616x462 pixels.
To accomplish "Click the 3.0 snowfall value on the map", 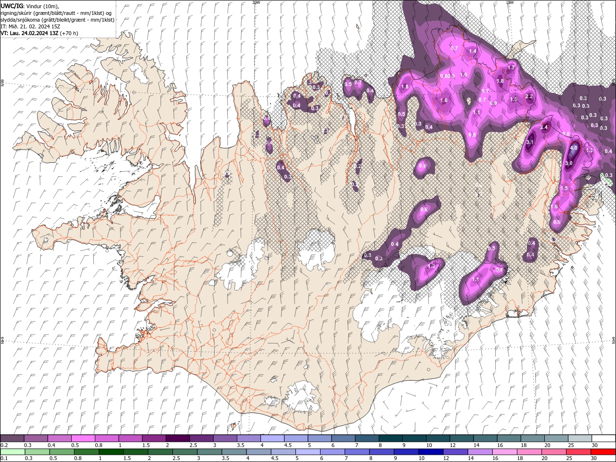I will (568, 164).
